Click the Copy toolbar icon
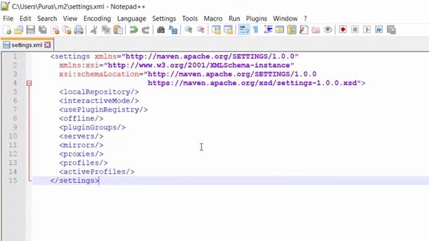 [106, 29]
